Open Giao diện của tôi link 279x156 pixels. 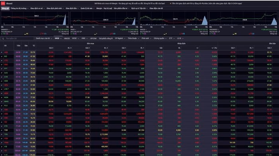pos(156,8)
